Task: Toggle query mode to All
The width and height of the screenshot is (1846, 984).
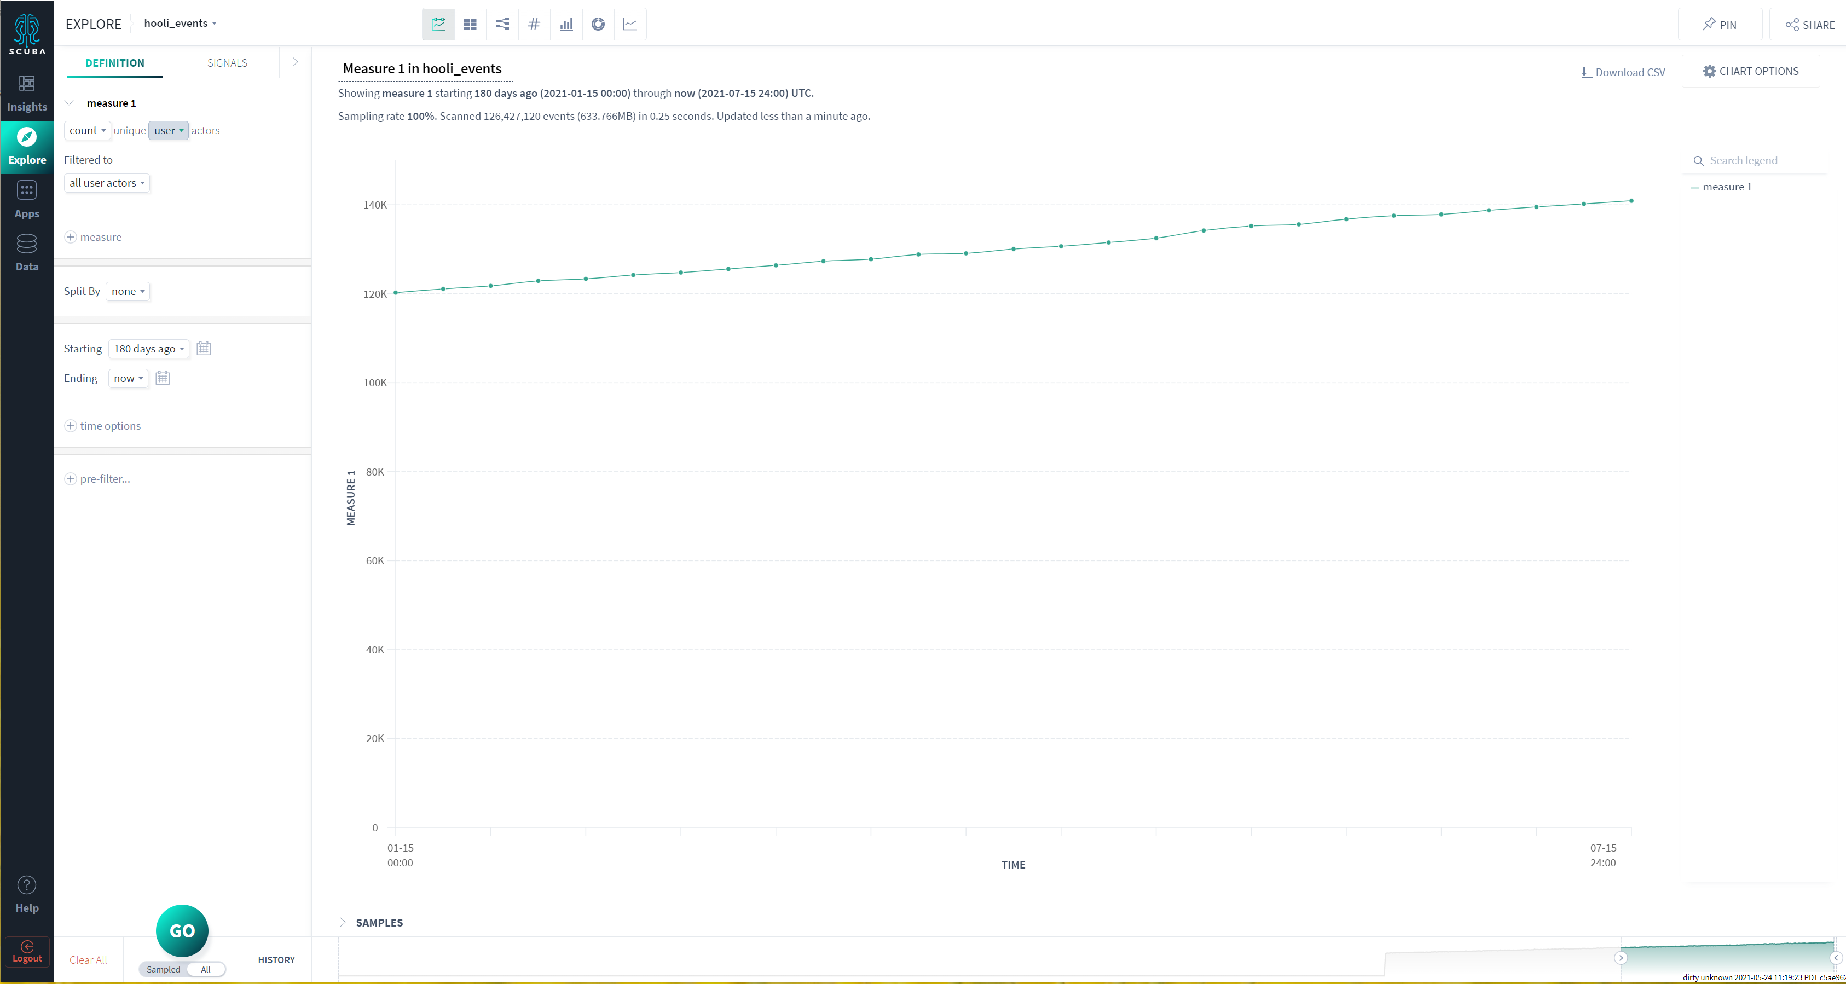Action: (206, 969)
